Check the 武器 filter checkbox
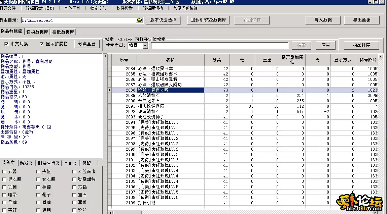Viewport: 387px width, 214px height. coord(4,171)
